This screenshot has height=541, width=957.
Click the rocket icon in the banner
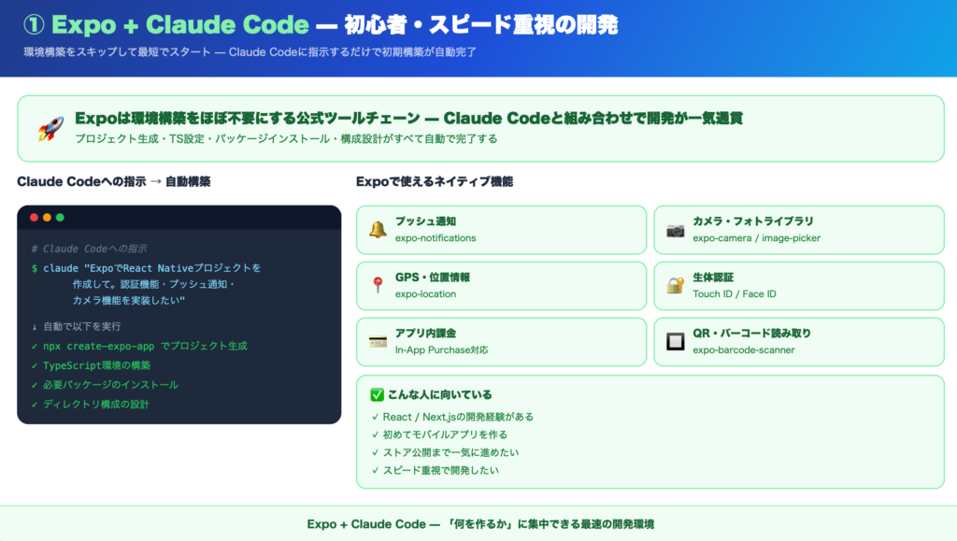(50, 128)
